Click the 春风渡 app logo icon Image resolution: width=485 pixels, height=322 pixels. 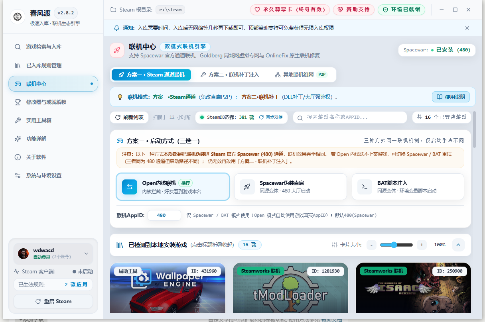click(18, 17)
